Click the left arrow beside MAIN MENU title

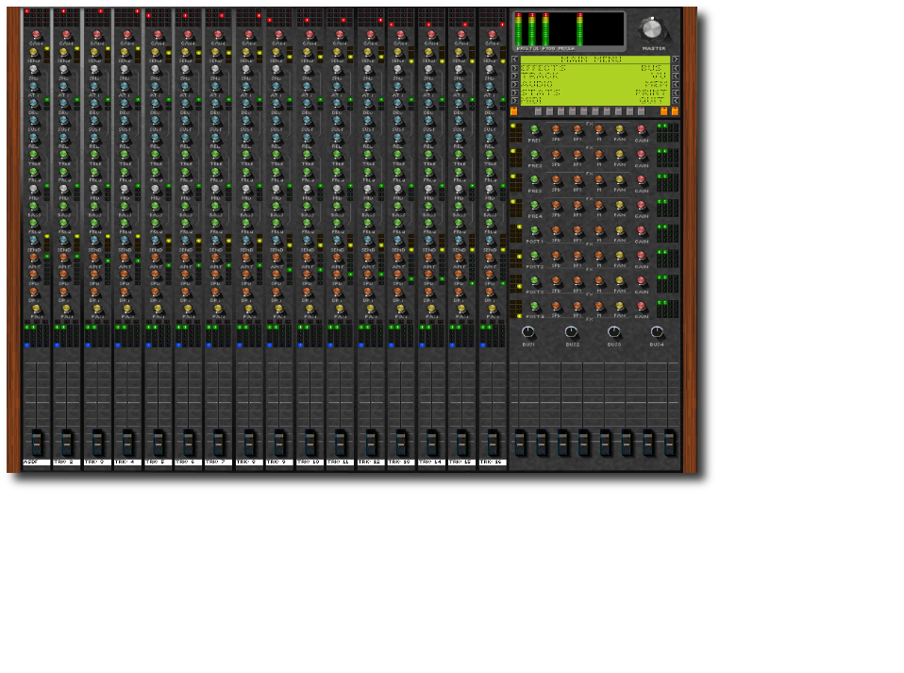514,59
